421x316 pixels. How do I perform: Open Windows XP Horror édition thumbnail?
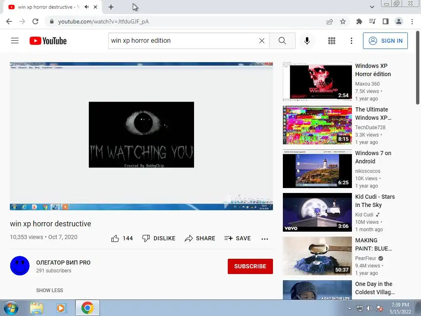pyautogui.click(x=317, y=81)
